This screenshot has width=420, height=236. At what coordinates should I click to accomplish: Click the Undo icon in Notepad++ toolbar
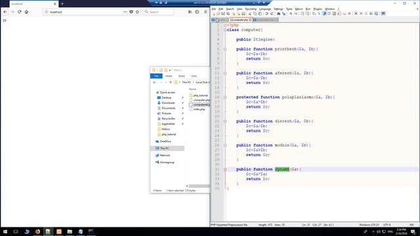[x=267, y=14]
